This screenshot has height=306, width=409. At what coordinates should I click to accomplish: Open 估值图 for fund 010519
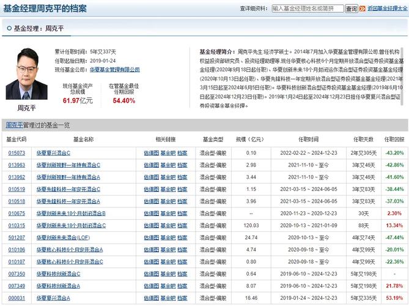tap(151, 189)
